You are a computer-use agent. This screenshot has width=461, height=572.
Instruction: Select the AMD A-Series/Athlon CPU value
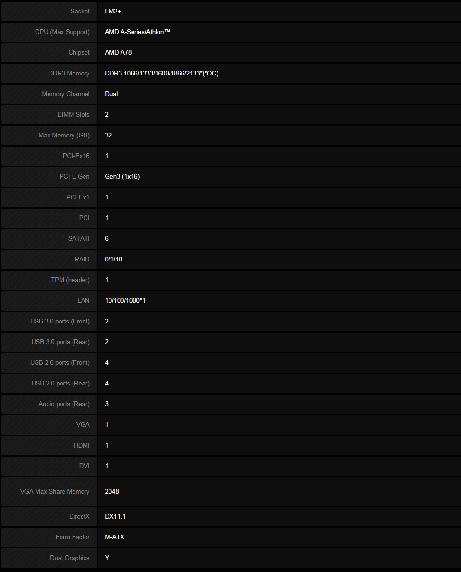(137, 32)
